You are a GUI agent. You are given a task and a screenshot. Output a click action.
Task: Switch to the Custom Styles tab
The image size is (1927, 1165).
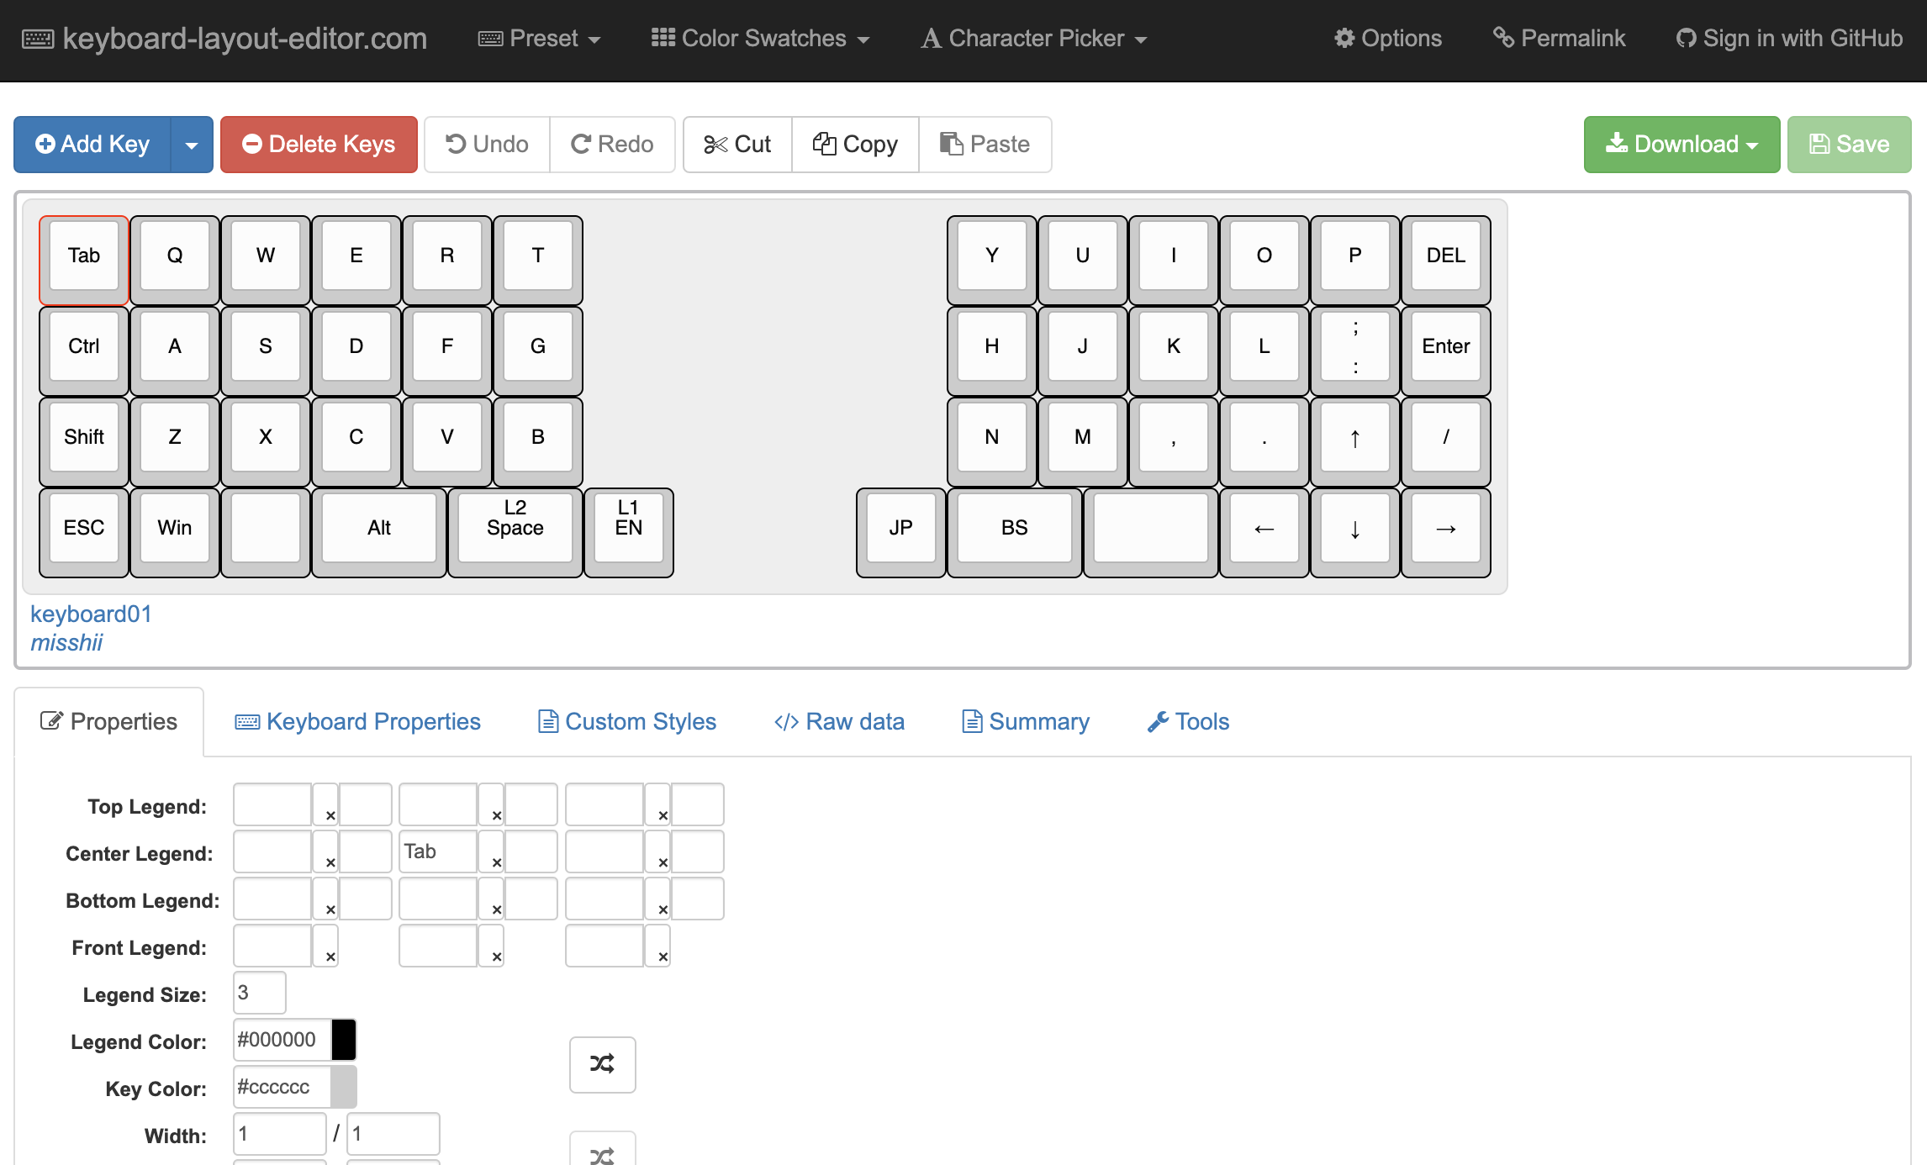tap(626, 722)
